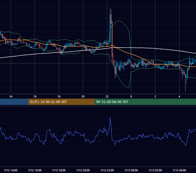This screenshot has width=196, height=173.
Task: Click the hour label 4 on price chart axis
Action: (179, 97)
